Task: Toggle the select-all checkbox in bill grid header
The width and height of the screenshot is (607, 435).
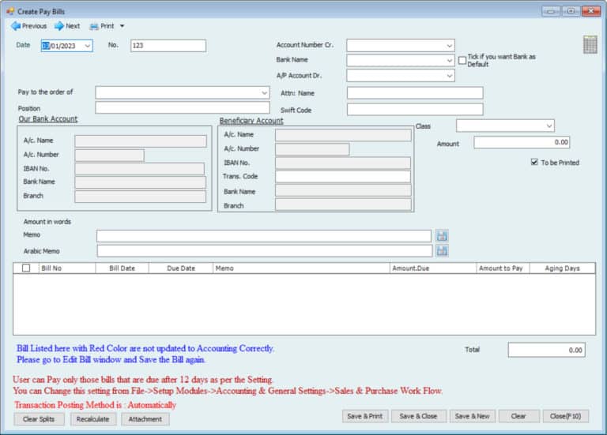Action: point(26,268)
